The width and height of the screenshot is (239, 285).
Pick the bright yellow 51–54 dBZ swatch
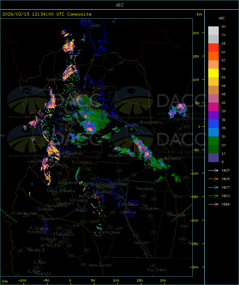coord(213,73)
